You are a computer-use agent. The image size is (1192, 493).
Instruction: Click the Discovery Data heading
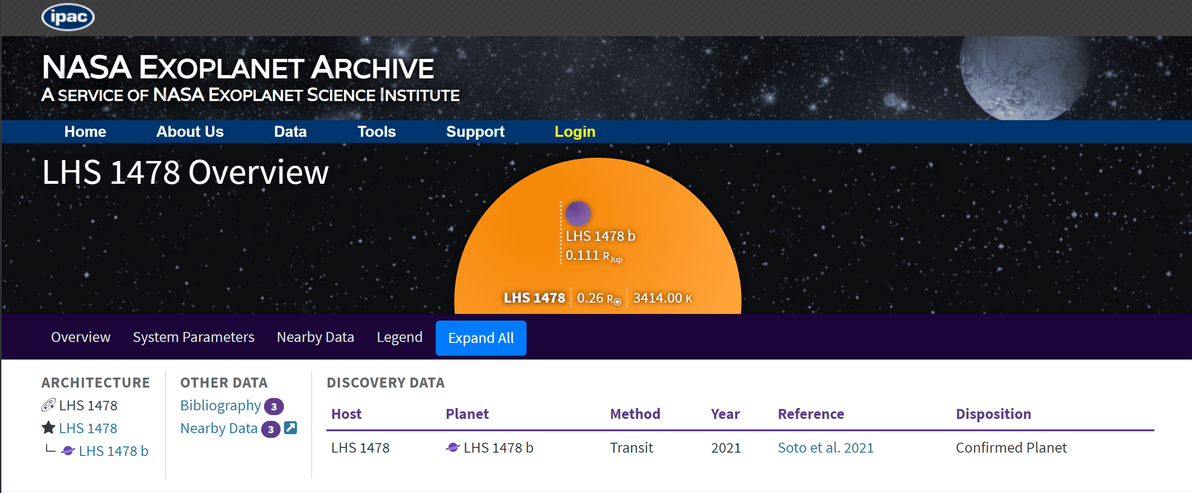click(386, 383)
